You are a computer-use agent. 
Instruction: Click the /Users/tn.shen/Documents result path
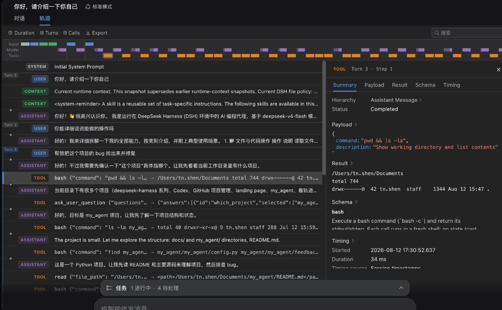367,173
